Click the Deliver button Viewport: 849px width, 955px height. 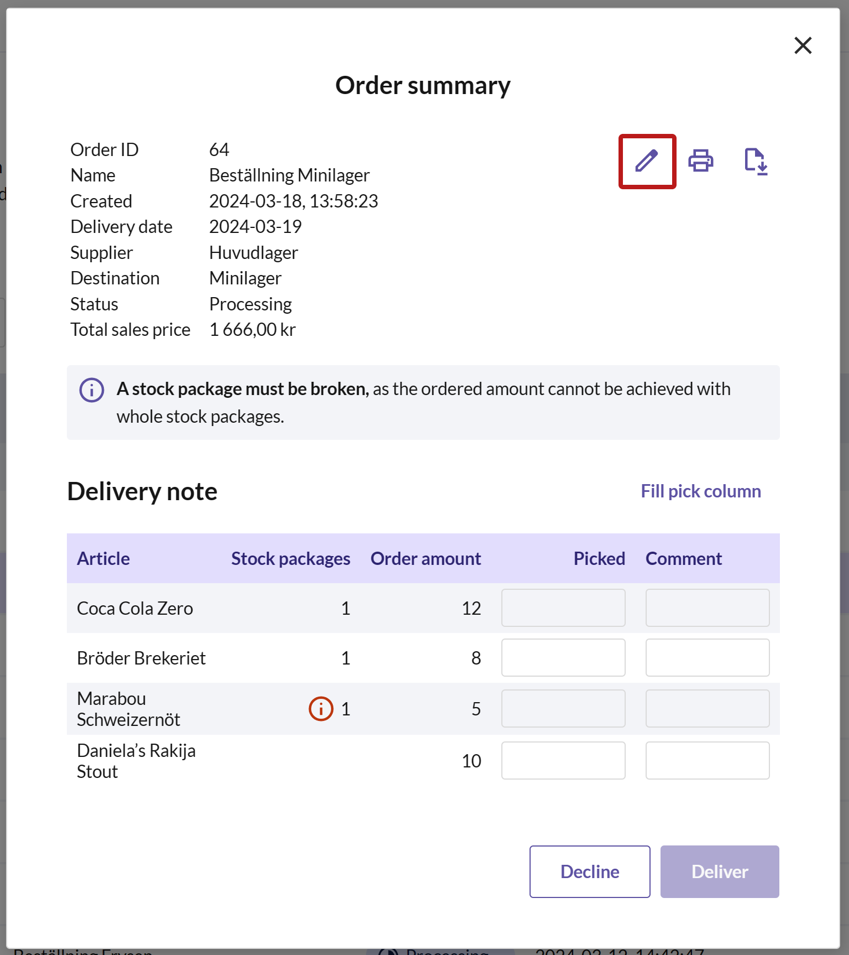(x=720, y=871)
